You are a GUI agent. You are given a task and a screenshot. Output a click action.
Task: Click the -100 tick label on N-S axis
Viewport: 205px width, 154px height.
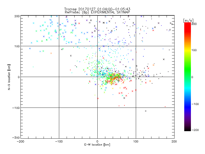[16, 108]
